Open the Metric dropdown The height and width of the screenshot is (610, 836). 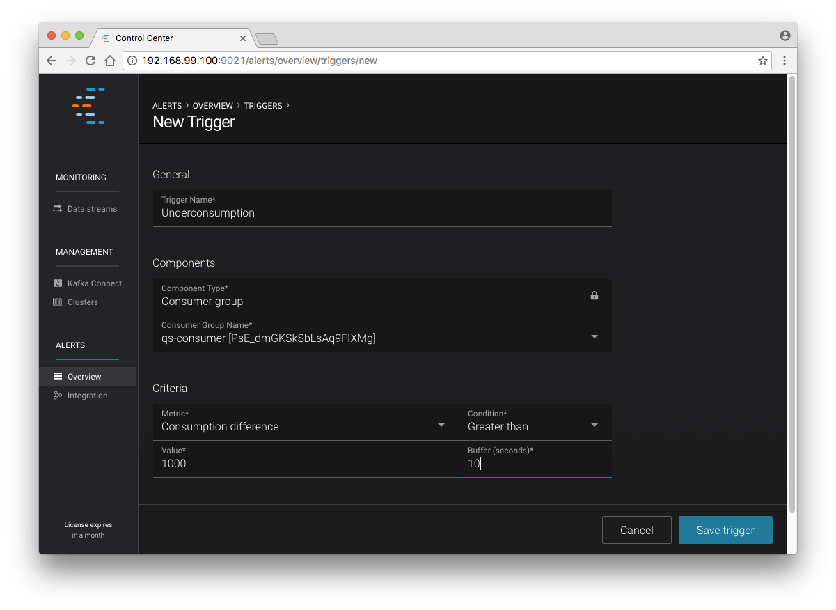(441, 425)
